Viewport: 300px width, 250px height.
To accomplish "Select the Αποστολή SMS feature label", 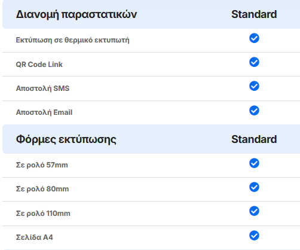I will click(x=42, y=89).
